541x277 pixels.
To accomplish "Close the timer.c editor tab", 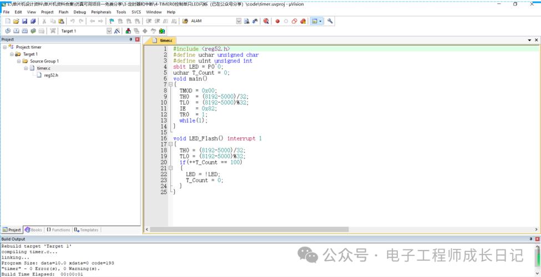I will click(537, 40).
